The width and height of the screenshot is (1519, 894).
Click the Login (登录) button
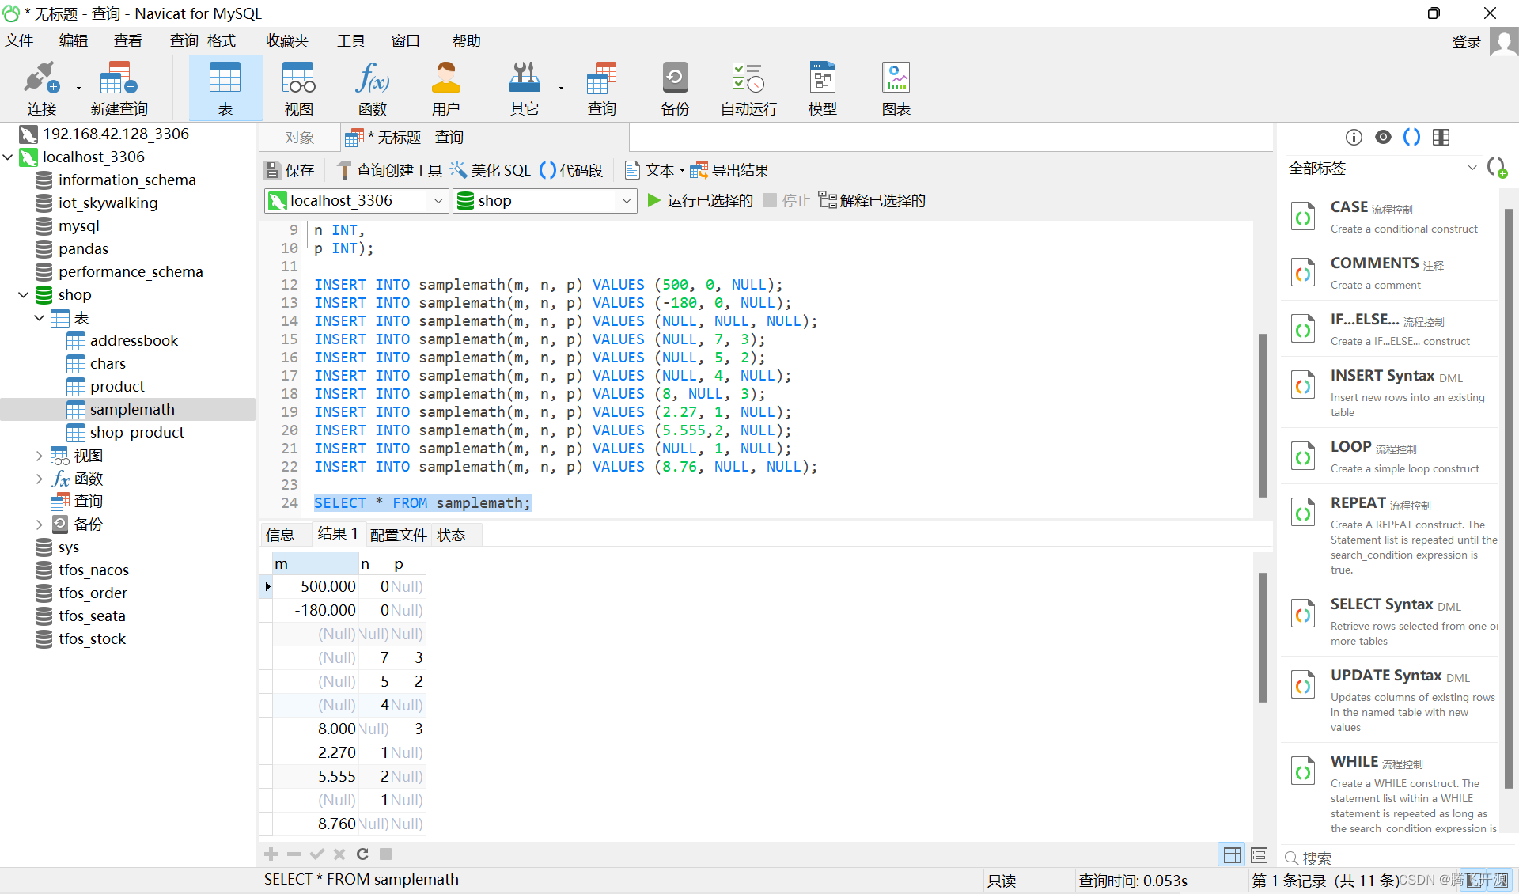pyautogui.click(x=1467, y=41)
